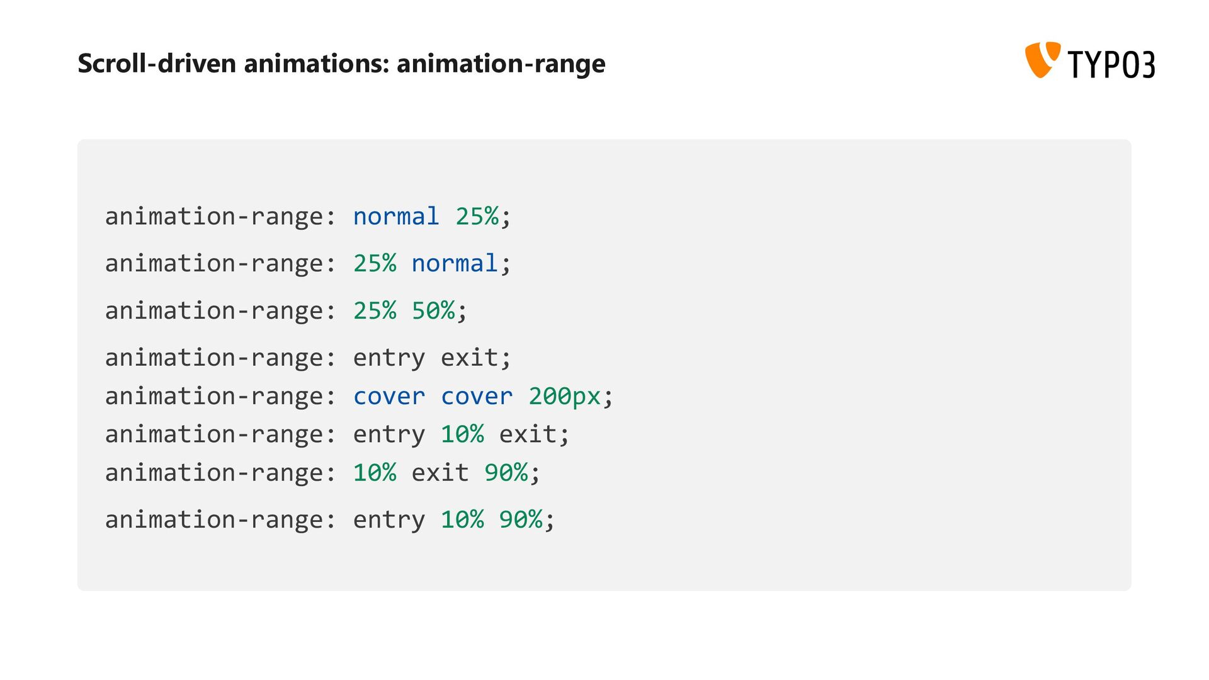Screen dimensions: 1209x680
Task: Click 'entry' in the 'entry exit;' line
Action: pyautogui.click(x=389, y=358)
